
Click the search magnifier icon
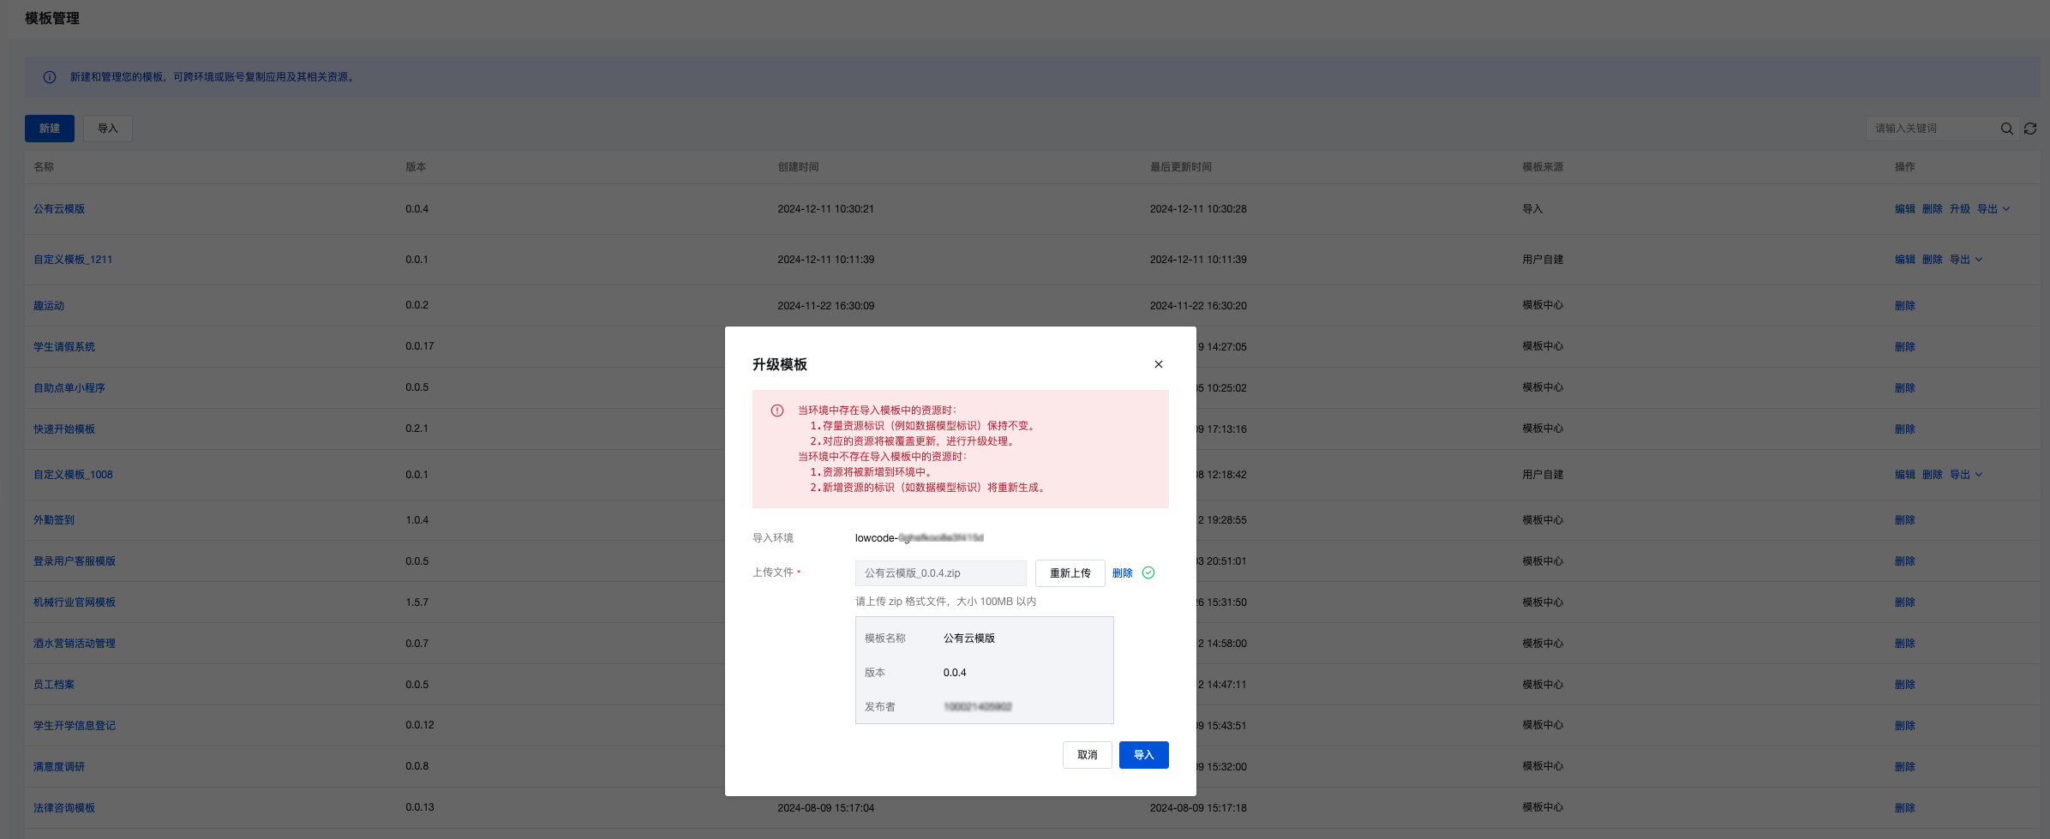point(2006,129)
